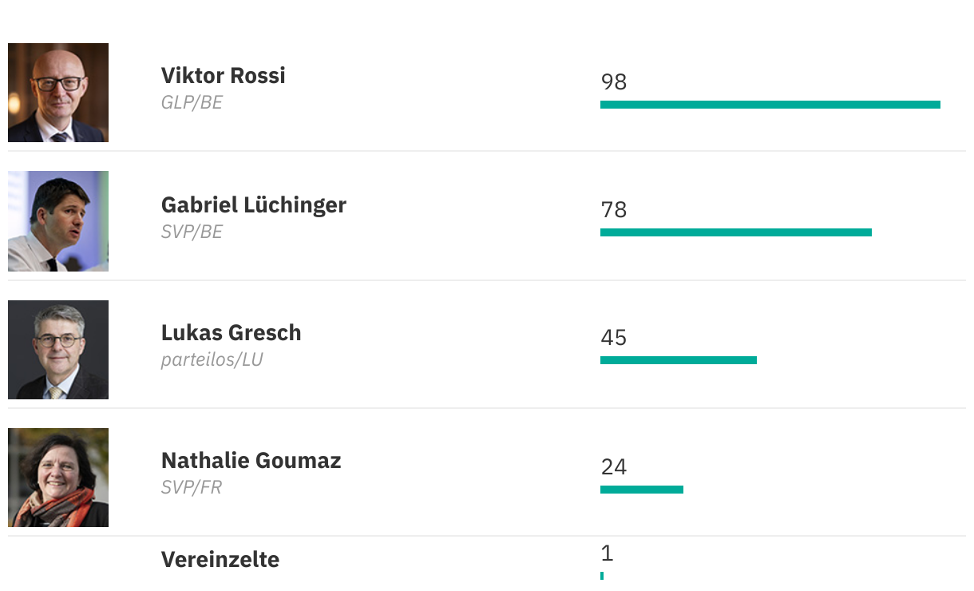This screenshot has height=591, width=974.
Task: Select the name Viktor Rossi
Action: tap(223, 76)
